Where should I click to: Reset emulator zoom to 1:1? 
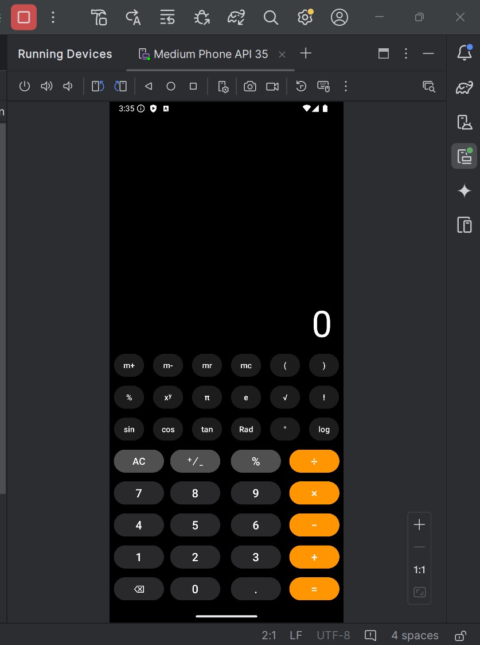[419, 570]
